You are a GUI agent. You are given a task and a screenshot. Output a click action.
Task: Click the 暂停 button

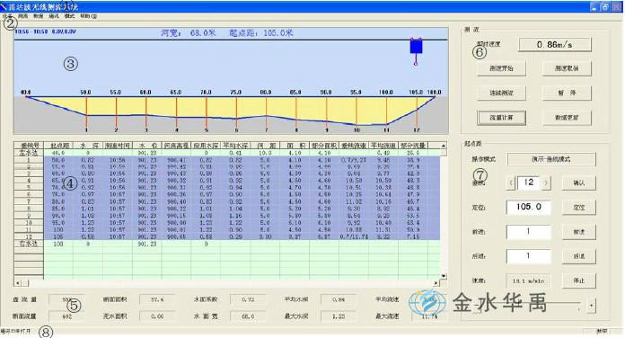tap(567, 93)
